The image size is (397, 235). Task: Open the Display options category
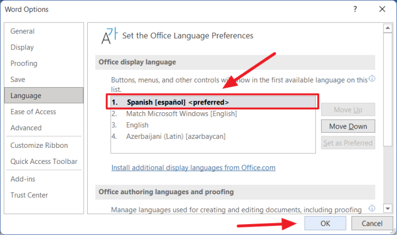click(x=44, y=47)
